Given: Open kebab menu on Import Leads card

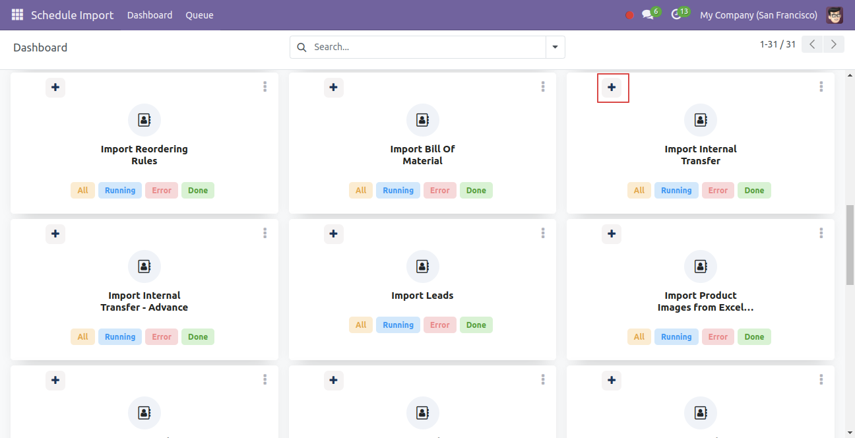Looking at the screenshot, I should click(x=543, y=233).
